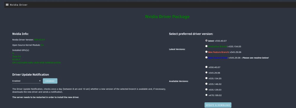The image size is (296, 108).
Task: Click the 'Driver Update Notification' heading
Action: (30, 75)
